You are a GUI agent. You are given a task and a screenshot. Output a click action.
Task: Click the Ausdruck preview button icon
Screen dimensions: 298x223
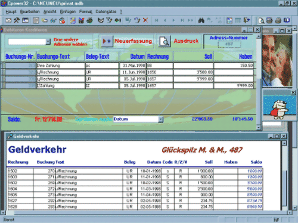(164, 41)
